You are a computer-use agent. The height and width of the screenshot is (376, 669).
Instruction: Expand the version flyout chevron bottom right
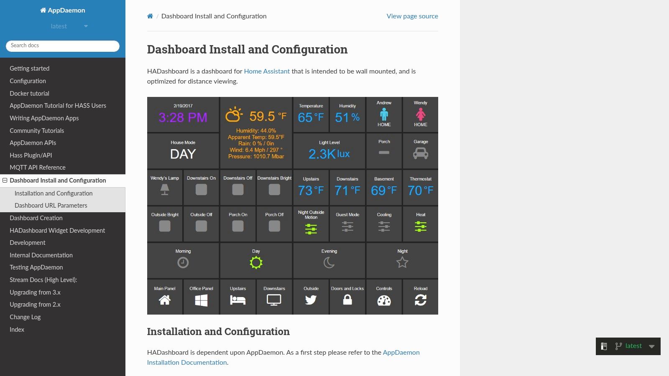[x=652, y=346]
